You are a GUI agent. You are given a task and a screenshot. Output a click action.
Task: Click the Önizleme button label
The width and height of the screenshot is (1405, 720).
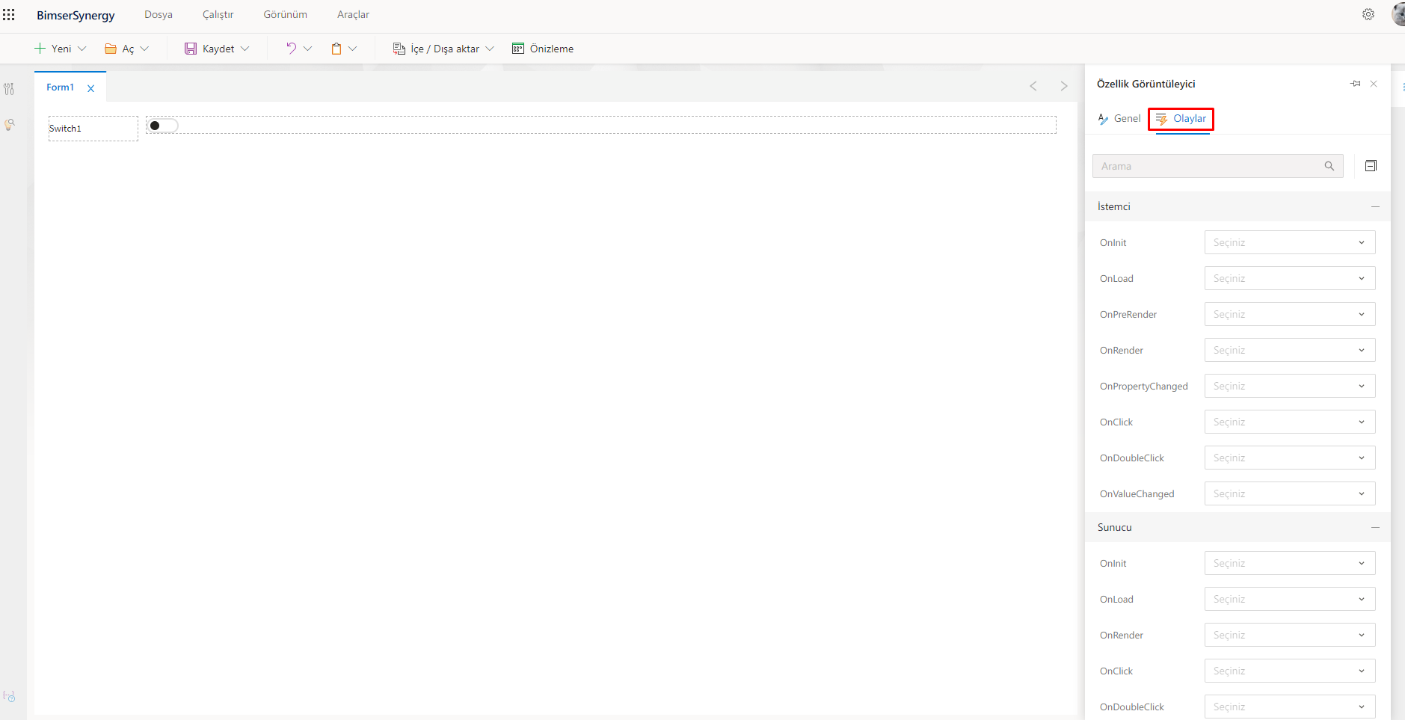click(x=552, y=49)
